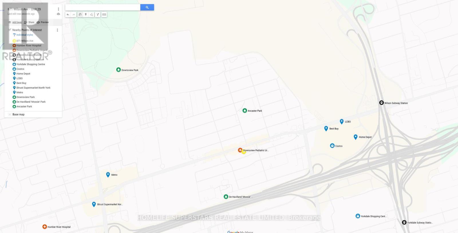Open the map title options menu
This screenshot has width=458, height=233.
pyautogui.click(x=58, y=9)
